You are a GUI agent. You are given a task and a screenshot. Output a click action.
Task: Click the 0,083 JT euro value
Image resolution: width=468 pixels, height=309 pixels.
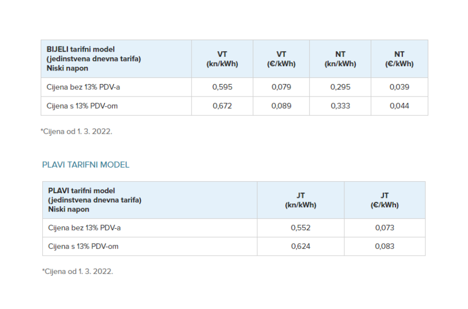click(385, 246)
